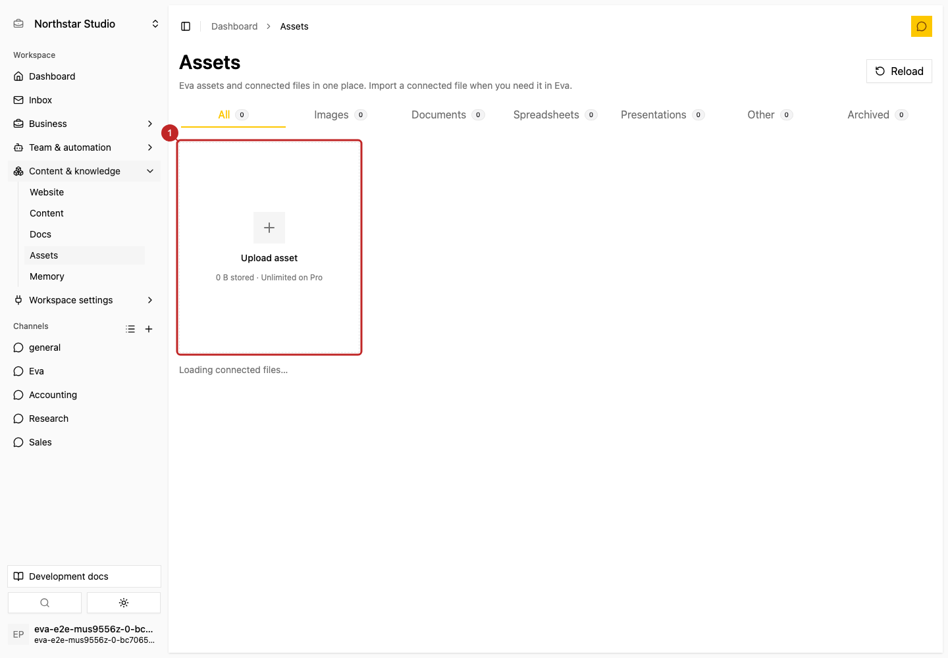
Task: Toggle light theme sun icon
Action: coord(124,603)
